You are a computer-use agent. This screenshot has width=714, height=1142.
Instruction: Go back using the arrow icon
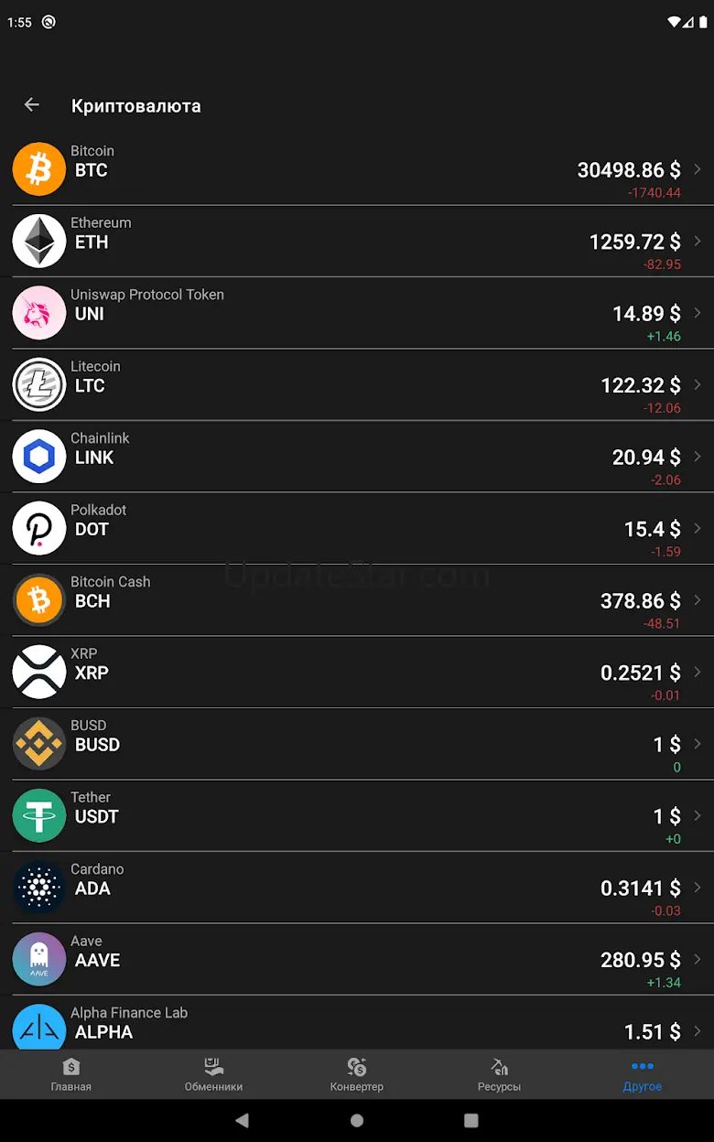coord(32,105)
